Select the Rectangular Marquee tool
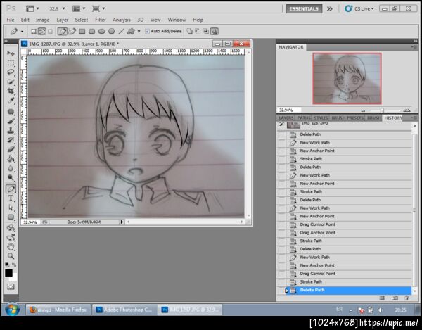 (11, 63)
